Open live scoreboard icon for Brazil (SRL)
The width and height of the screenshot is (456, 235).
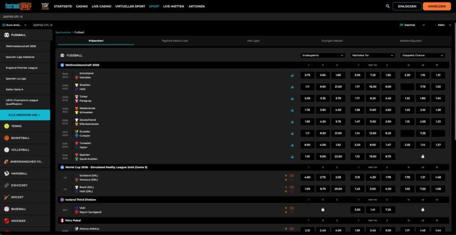pos(292,187)
